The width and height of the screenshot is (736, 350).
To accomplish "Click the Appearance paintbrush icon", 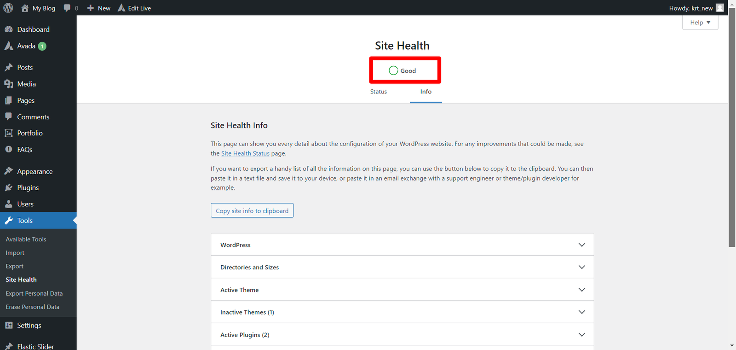I will [x=9, y=171].
